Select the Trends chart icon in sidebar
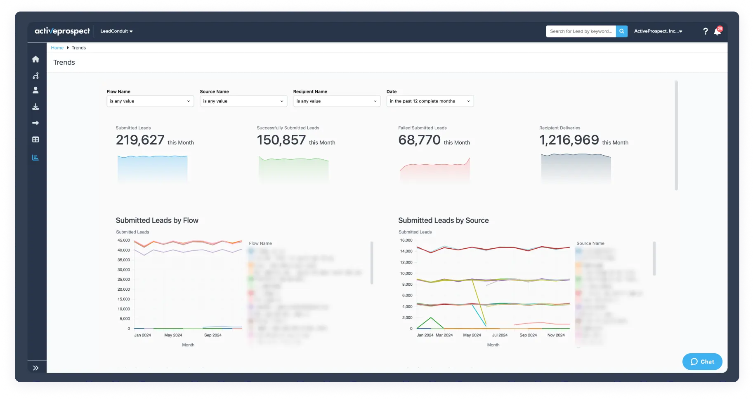The height and width of the screenshot is (399, 753). click(x=36, y=157)
